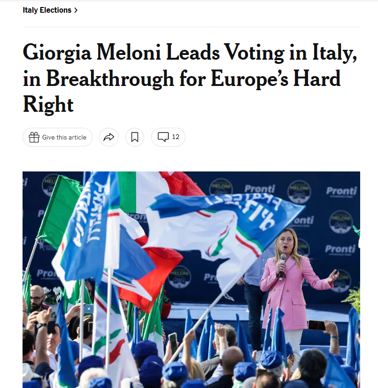The width and height of the screenshot is (378, 388).
Task: Click the "Pronti" text at the top right of the backdrop
Action: (x=341, y=191)
